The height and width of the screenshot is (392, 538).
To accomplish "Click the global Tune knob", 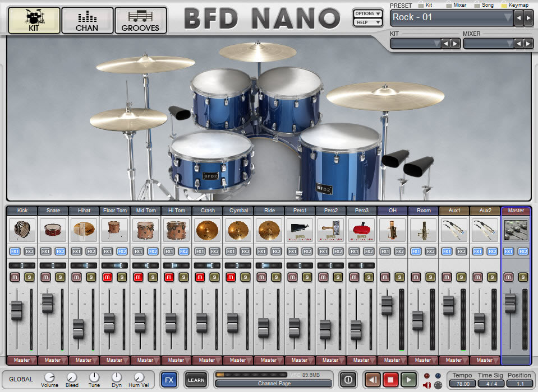I will tap(94, 377).
